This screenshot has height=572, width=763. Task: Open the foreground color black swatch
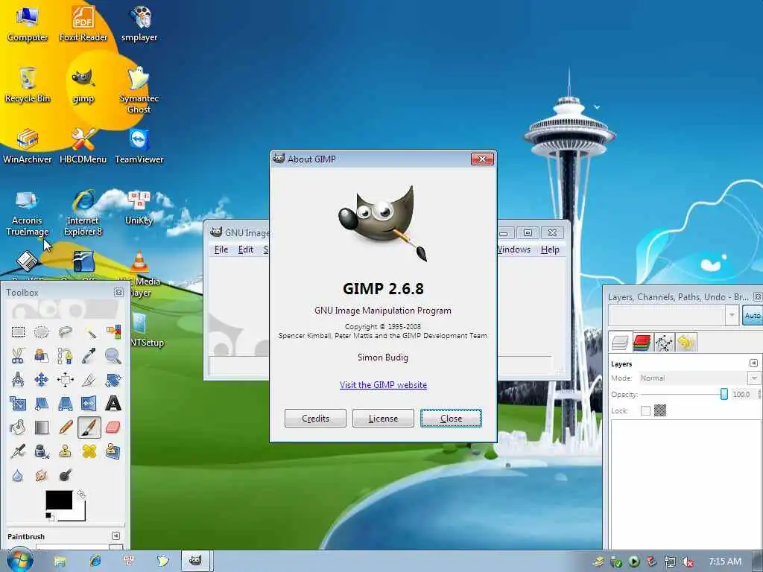pyautogui.click(x=59, y=500)
